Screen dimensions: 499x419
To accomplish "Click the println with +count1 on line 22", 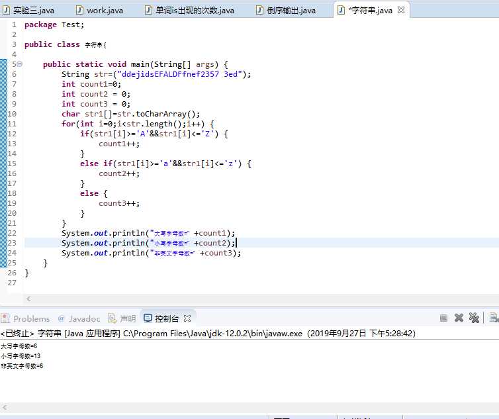I will coord(148,233).
